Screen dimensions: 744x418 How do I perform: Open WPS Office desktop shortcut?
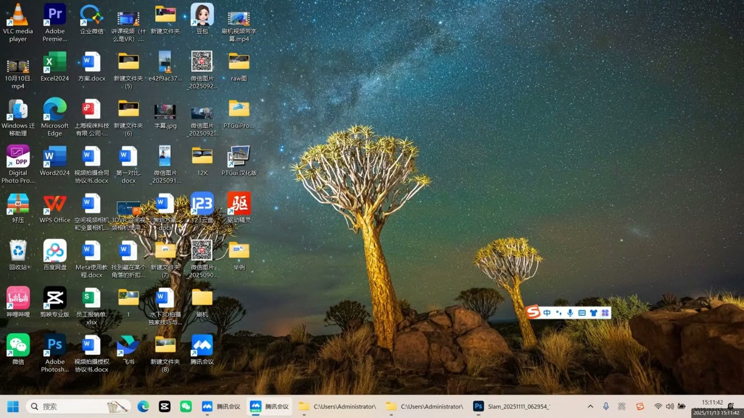tap(55, 208)
